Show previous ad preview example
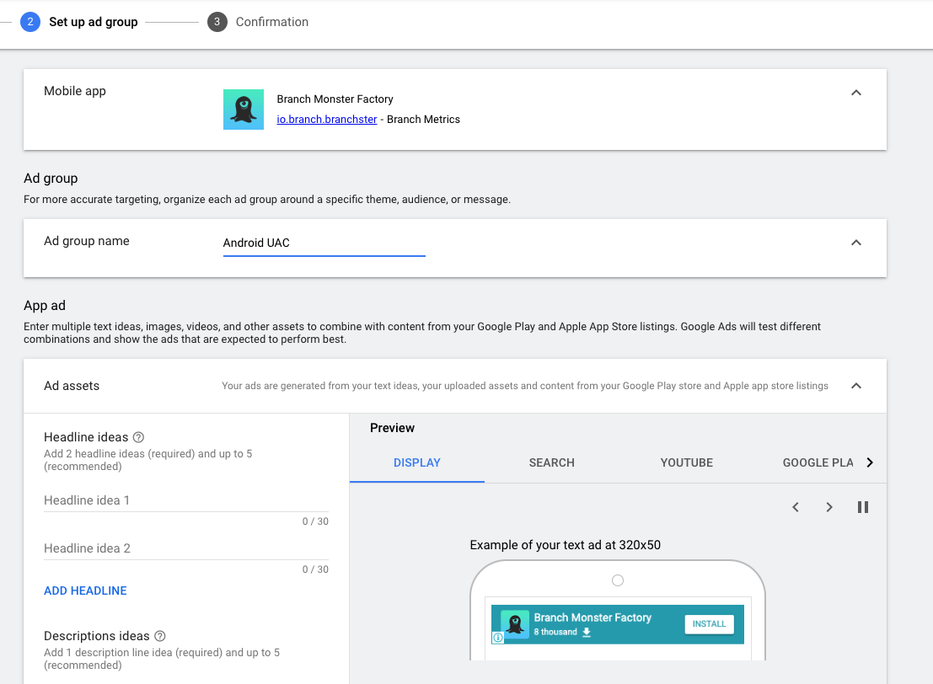 (796, 507)
